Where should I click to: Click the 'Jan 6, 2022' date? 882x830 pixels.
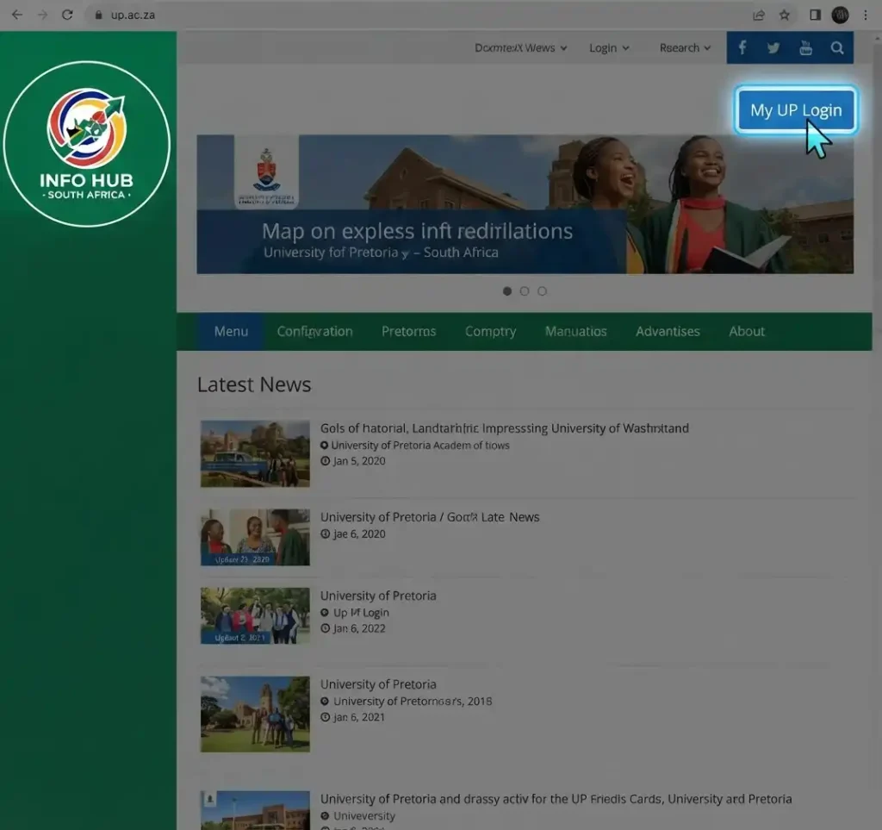click(x=359, y=628)
